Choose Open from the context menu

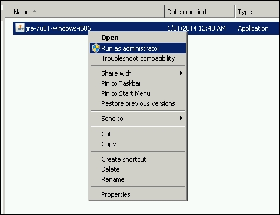tap(138, 38)
